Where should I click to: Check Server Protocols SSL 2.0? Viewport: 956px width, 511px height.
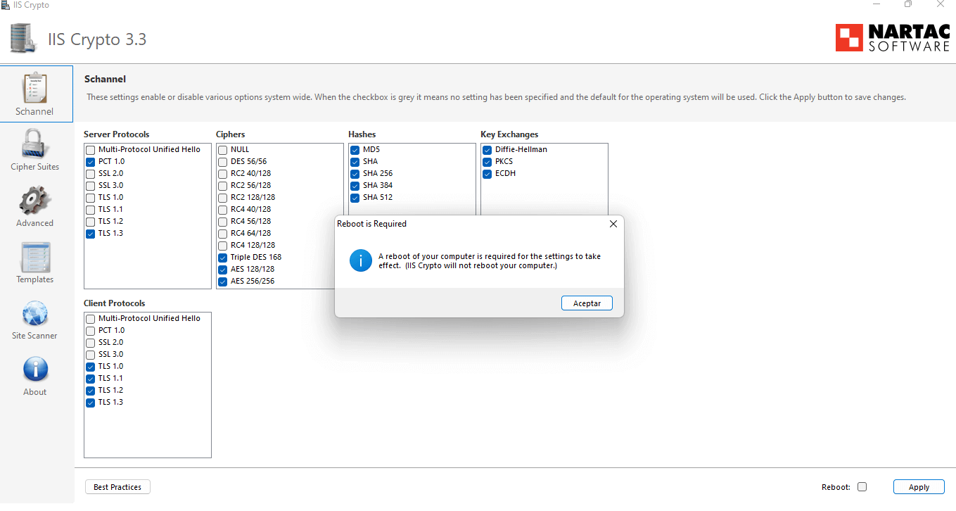(90, 174)
